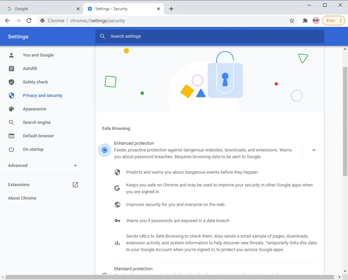The image size is (348, 280).
Task: Click 'Improves security for you and everyone' text
Action: click(x=175, y=205)
